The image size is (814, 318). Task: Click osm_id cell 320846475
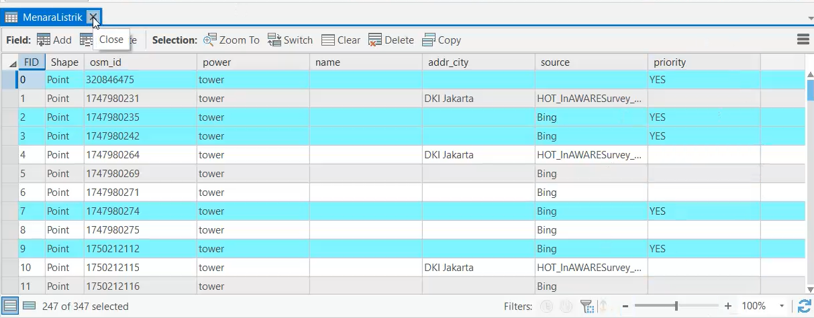point(140,79)
